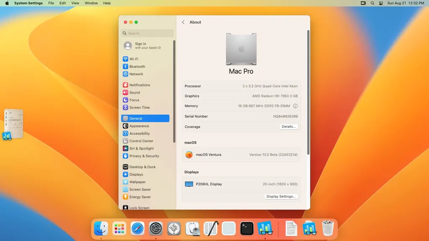Open Terminal from the Dock
This screenshot has height=241, width=429.
pos(247,228)
